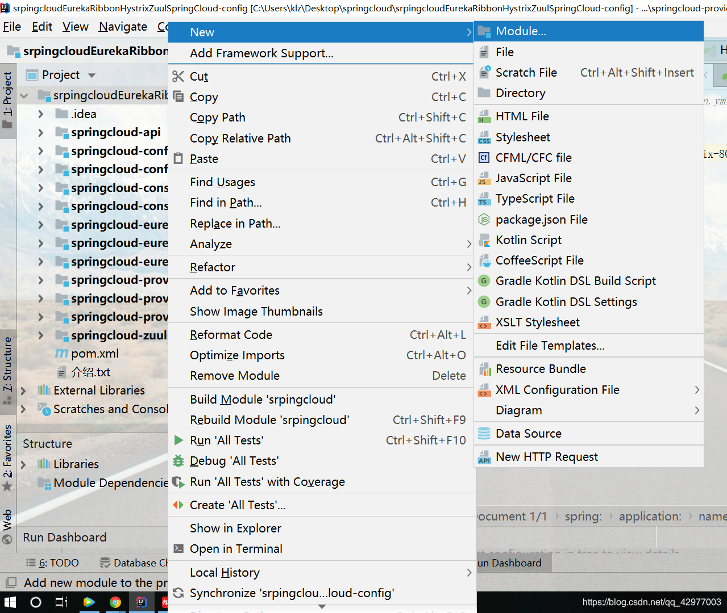
Task: Click the Cut scissors icon
Action: (x=178, y=76)
